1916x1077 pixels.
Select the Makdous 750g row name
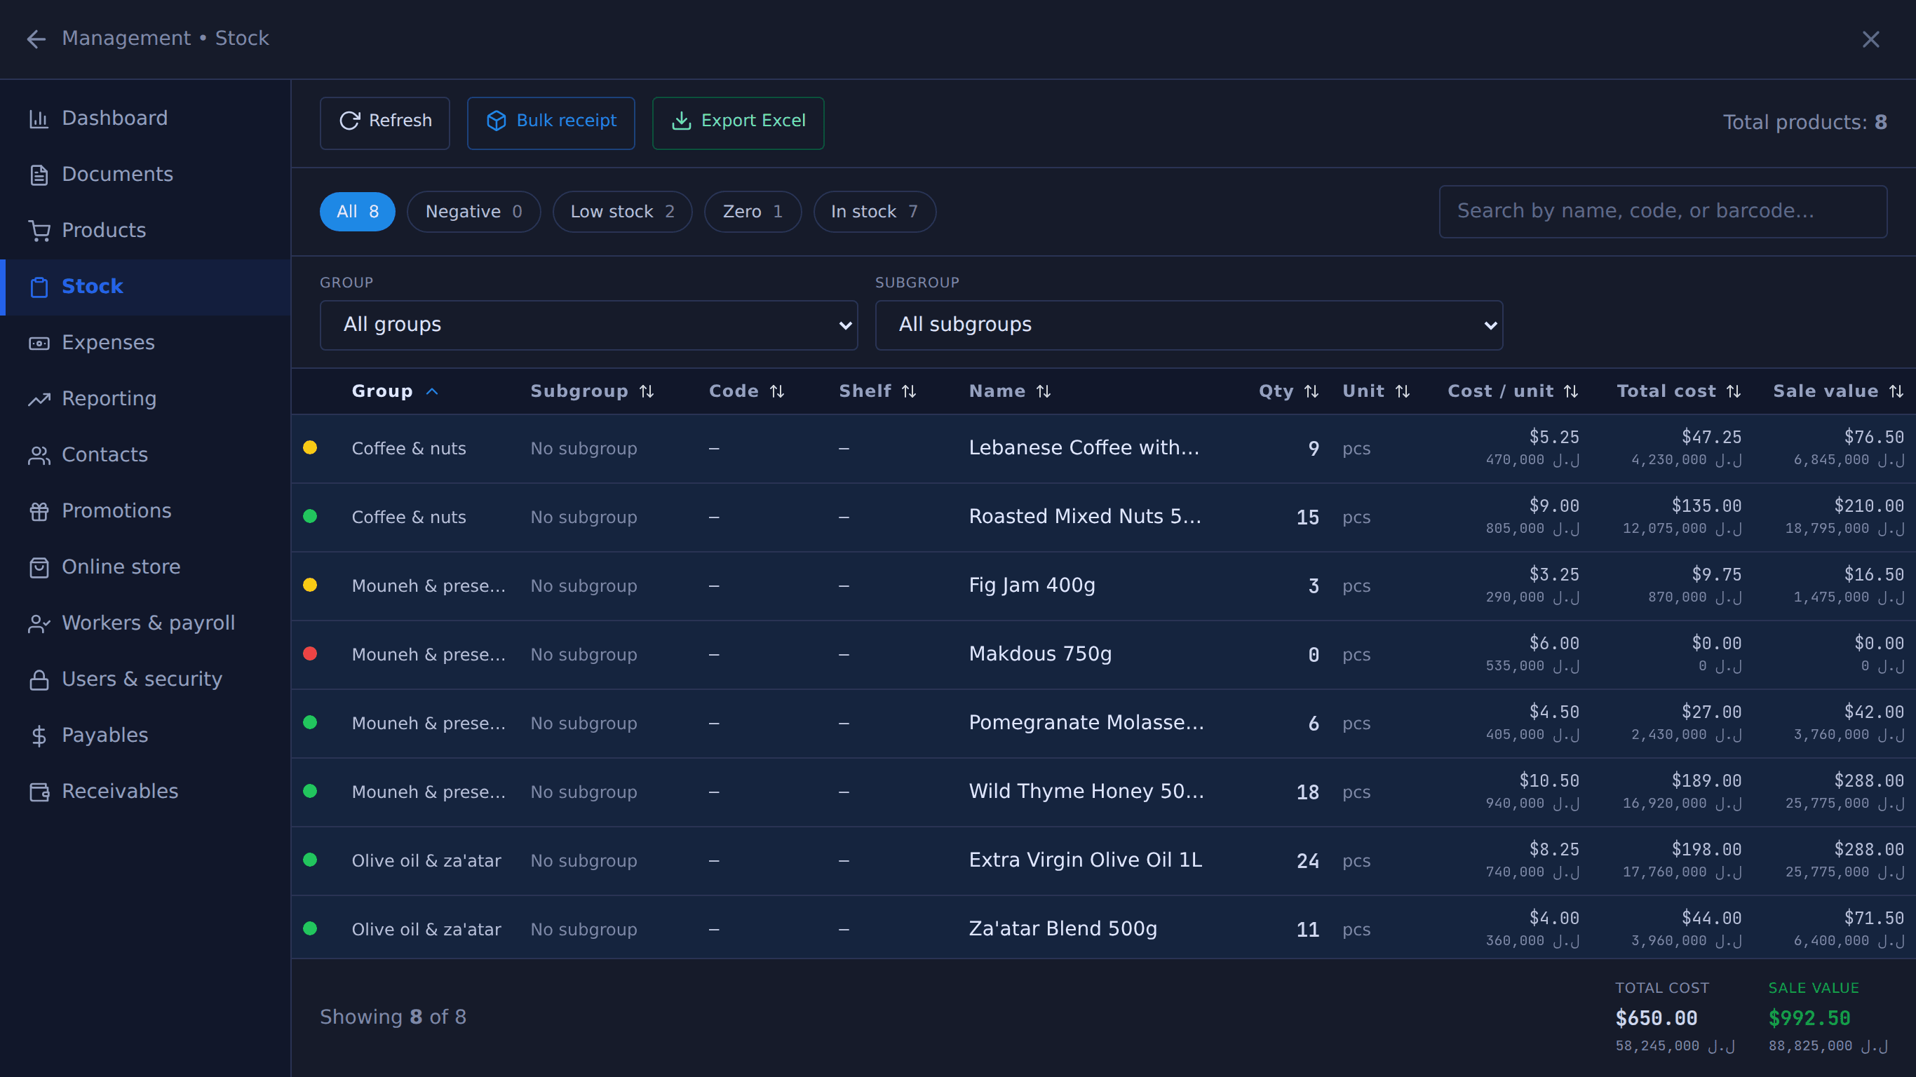[1040, 653]
